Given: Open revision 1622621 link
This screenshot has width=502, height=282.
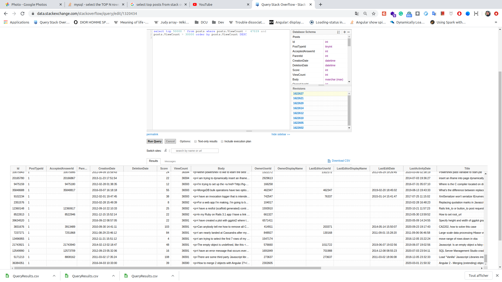Looking at the screenshot, I should click(x=298, y=98).
